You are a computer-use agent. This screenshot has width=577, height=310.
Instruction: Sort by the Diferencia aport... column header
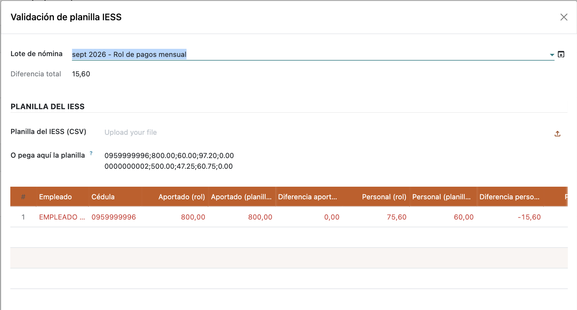click(309, 197)
